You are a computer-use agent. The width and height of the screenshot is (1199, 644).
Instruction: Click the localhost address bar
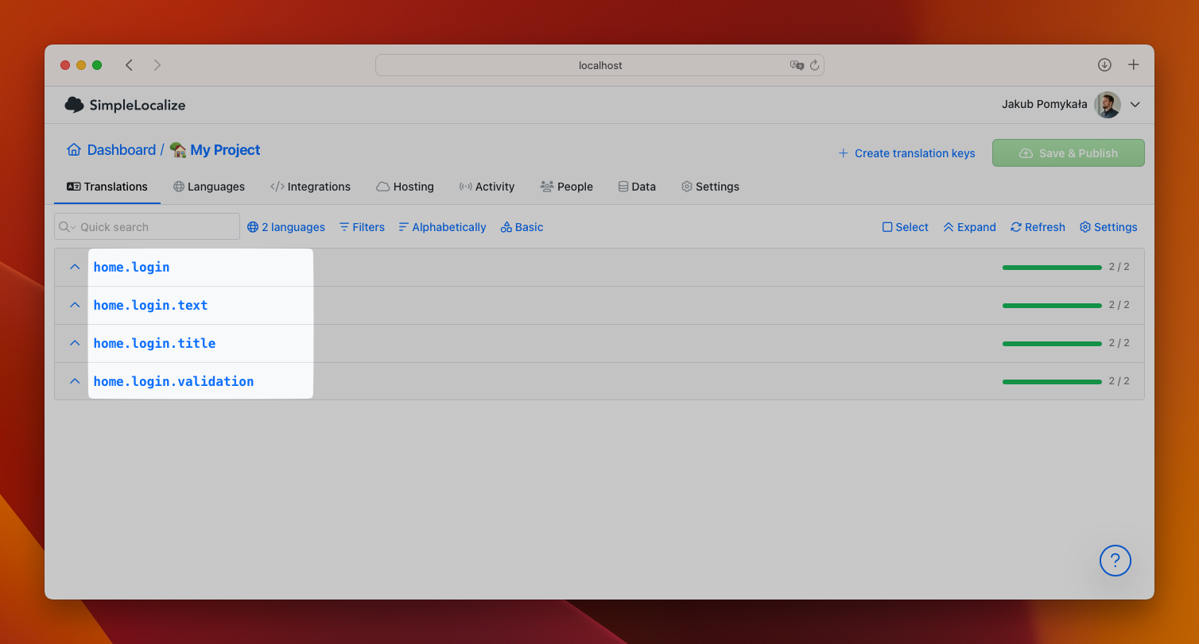tap(599, 65)
